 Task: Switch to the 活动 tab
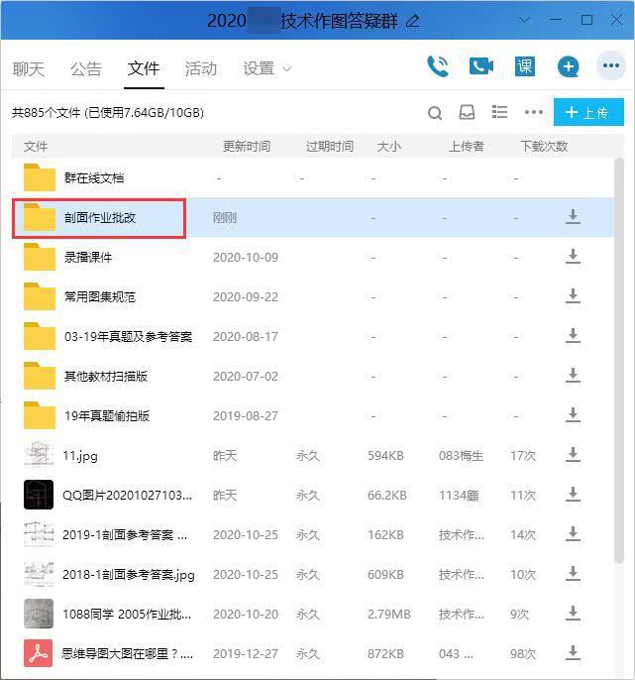point(201,68)
